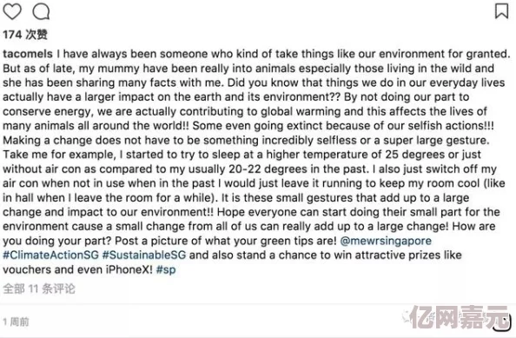Screen dimensions: 516x338
Task: Open comments via speech bubble icon
Action: pyautogui.click(x=41, y=11)
